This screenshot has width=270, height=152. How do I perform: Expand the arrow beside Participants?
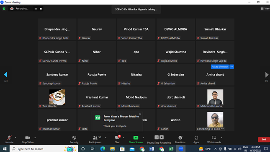[x=106, y=138]
